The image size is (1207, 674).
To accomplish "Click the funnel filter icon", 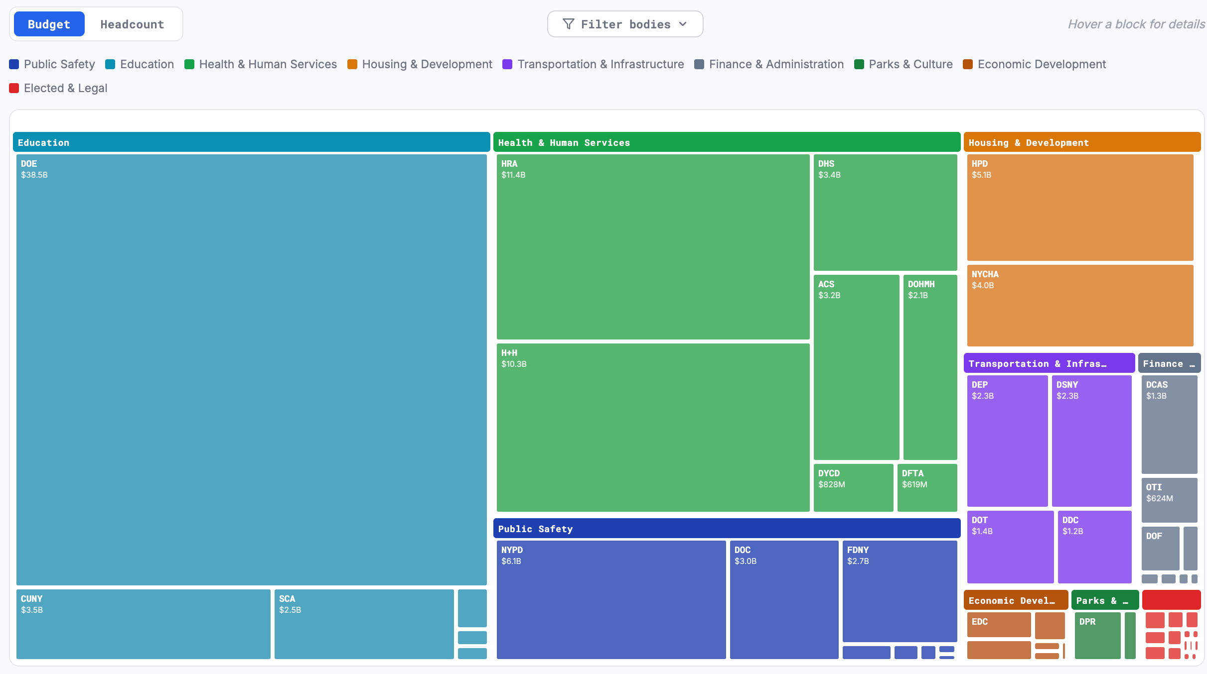I will click(x=568, y=24).
